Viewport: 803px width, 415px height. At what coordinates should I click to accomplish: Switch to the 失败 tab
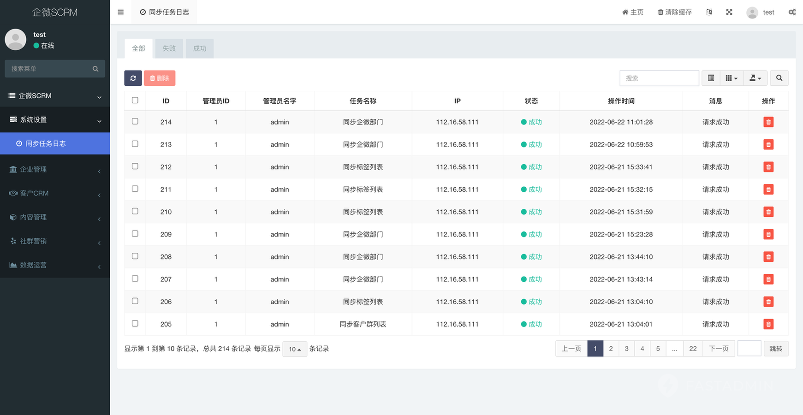coord(169,48)
